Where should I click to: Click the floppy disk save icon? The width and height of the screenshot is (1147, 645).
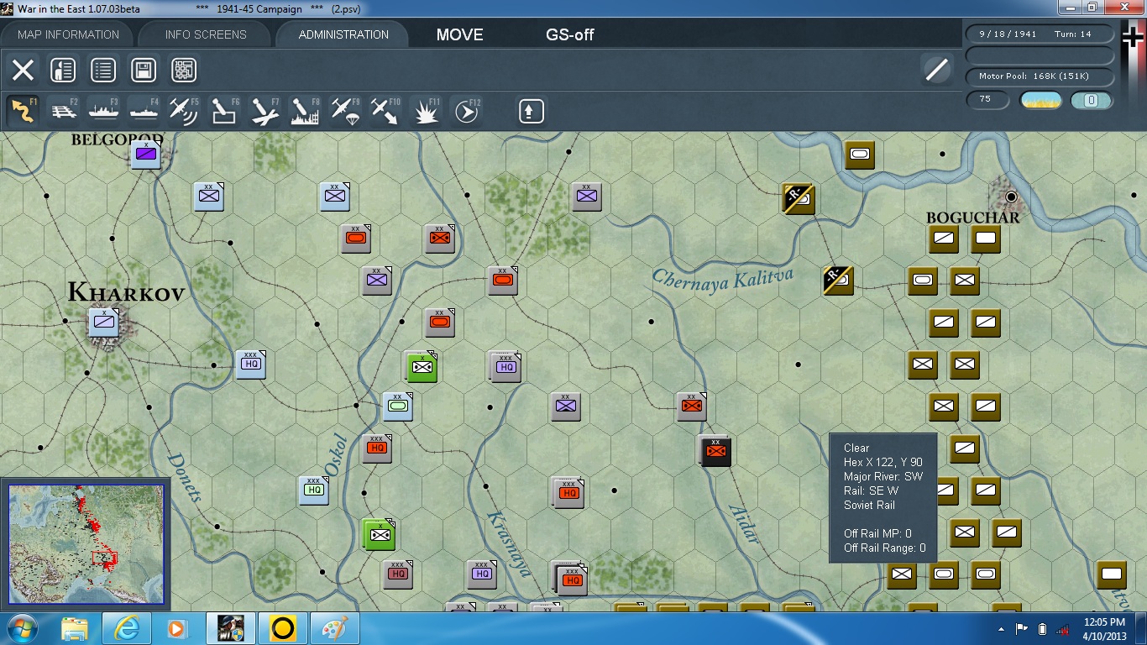144,70
